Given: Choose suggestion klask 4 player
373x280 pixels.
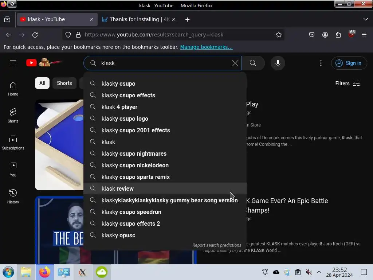Looking at the screenshot, I should tap(165, 107).
